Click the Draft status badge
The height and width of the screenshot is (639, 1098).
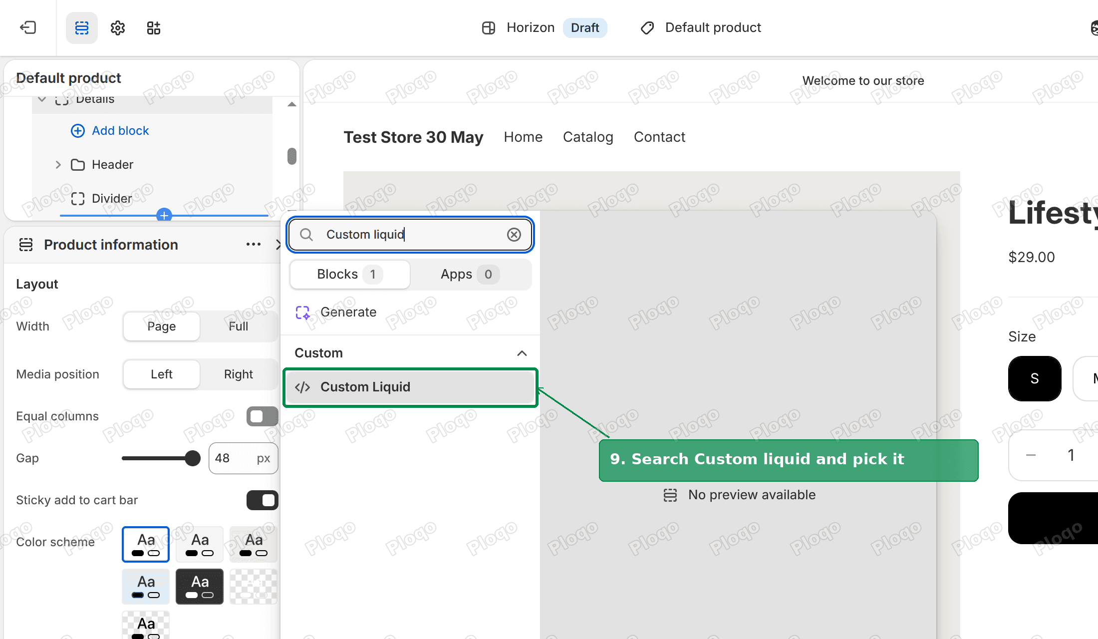585,27
